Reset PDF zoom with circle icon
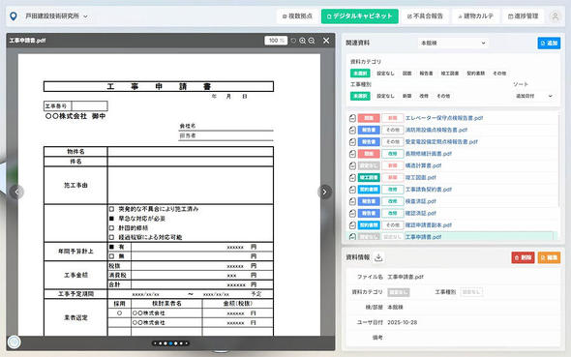This screenshot has height=357, width=571. [293, 41]
